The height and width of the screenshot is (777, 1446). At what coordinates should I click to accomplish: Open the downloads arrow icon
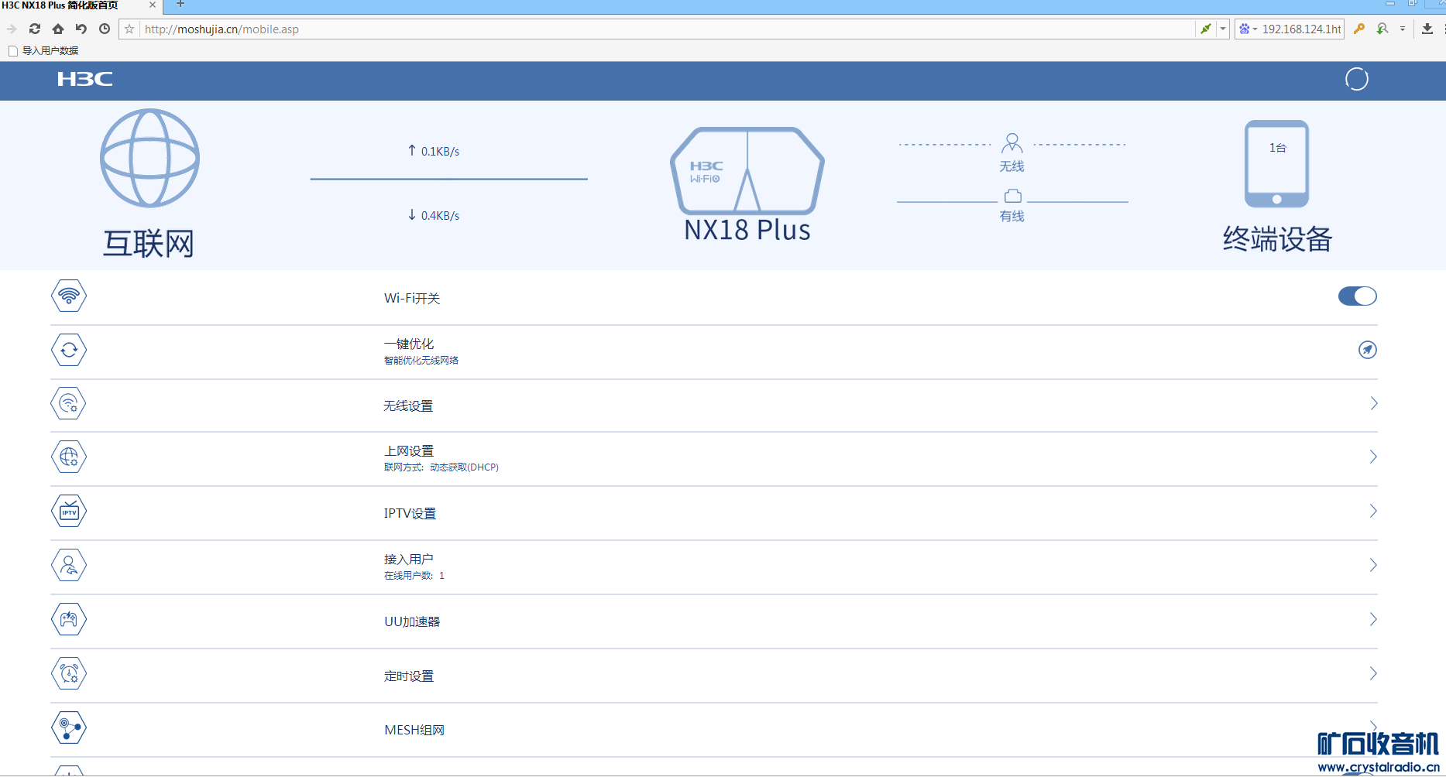[1427, 29]
